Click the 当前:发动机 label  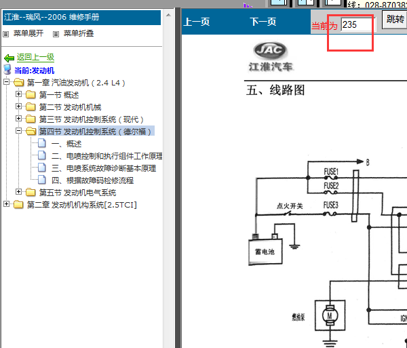coord(35,71)
